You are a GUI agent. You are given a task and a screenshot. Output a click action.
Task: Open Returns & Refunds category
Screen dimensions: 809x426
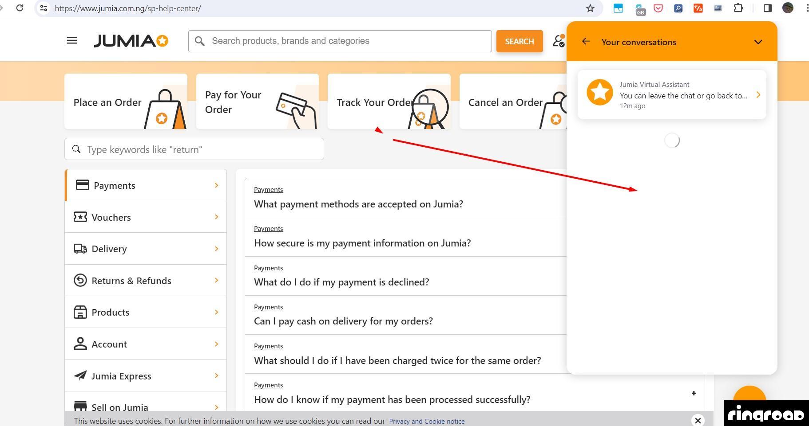click(146, 281)
